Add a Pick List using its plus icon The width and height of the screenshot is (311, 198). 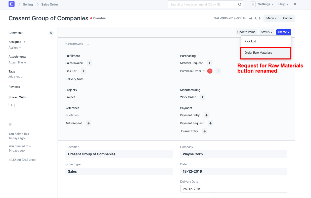(x=83, y=71)
